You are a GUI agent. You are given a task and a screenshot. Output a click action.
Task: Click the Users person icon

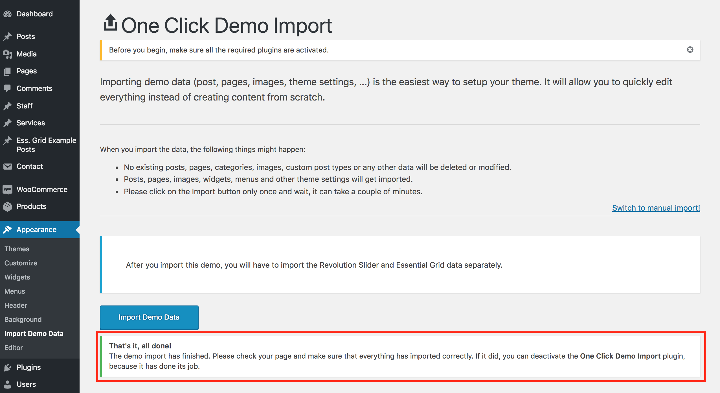tap(8, 384)
